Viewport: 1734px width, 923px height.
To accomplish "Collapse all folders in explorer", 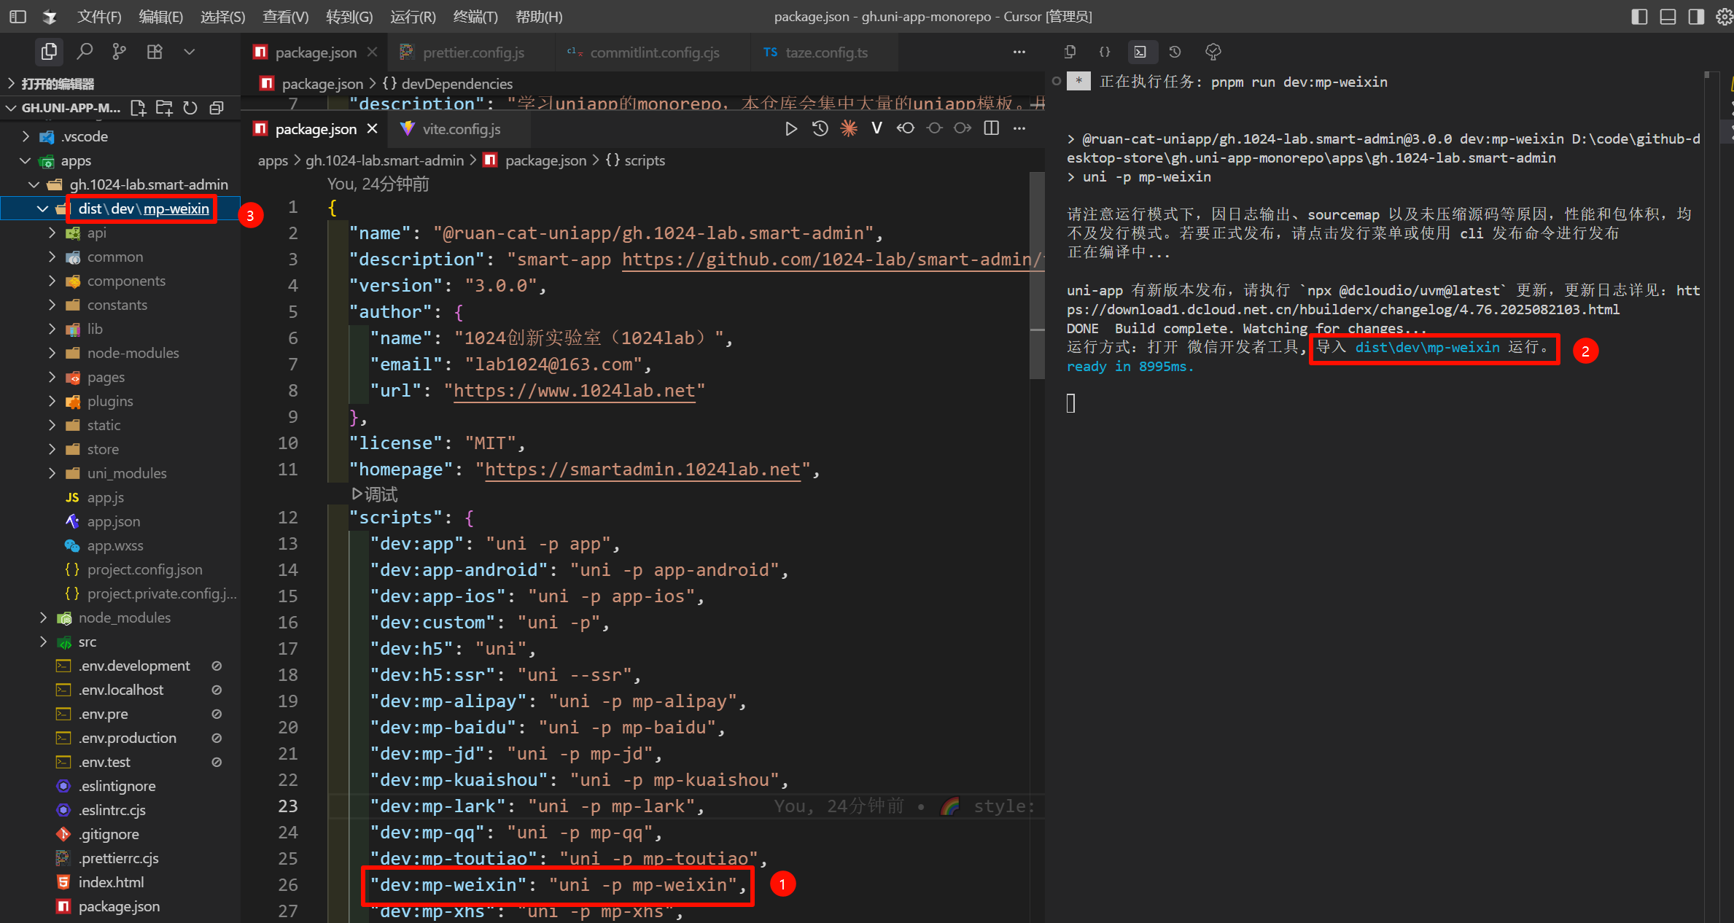I will [x=217, y=108].
